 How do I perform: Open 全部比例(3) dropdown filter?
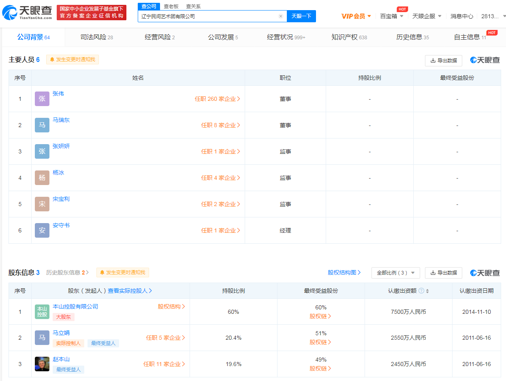pyautogui.click(x=396, y=273)
